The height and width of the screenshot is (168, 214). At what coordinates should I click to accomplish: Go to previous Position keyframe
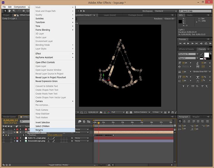4,135
